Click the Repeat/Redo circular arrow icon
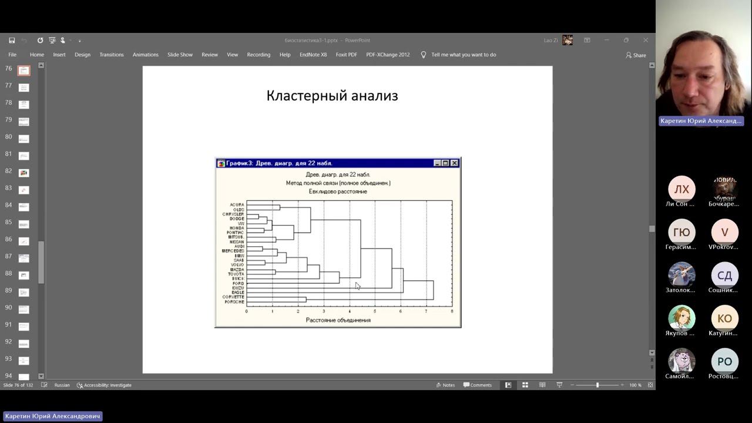This screenshot has width=752, height=423. coord(40,41)
